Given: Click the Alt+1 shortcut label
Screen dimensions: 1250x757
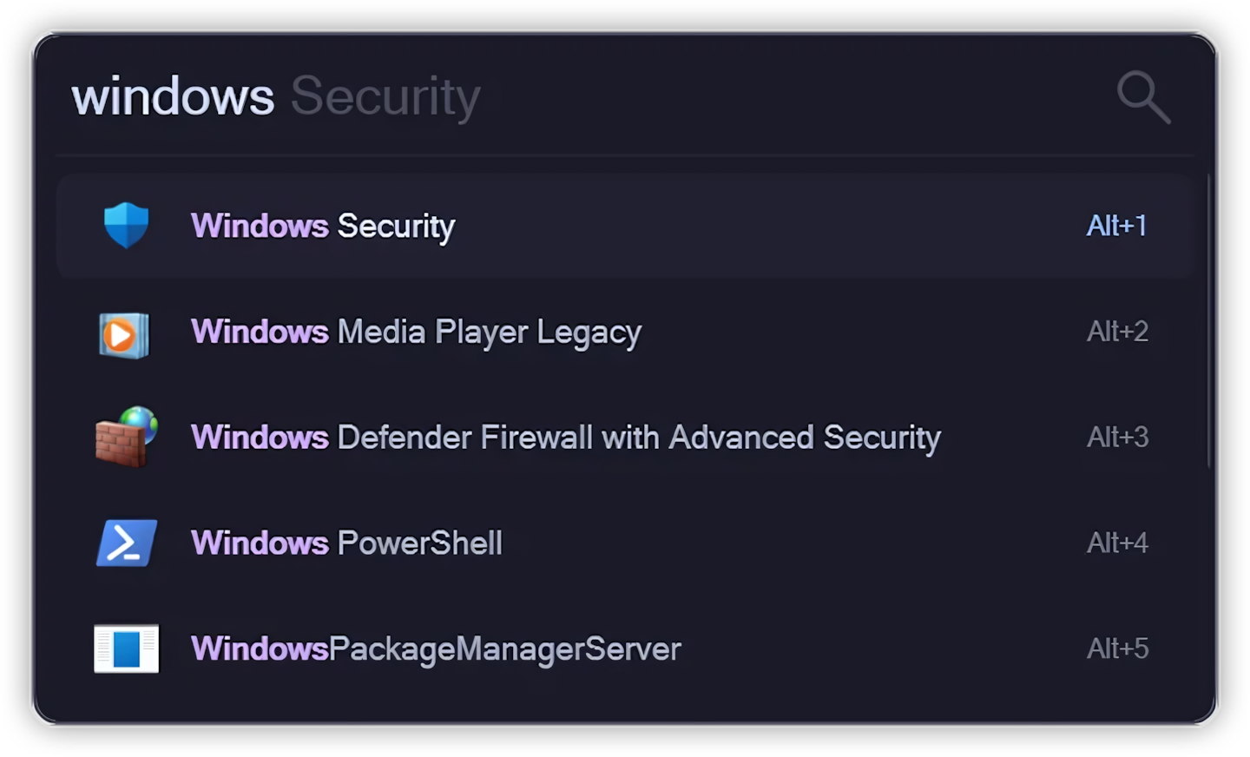Looking at the screenshot, I should (1116, 226).
